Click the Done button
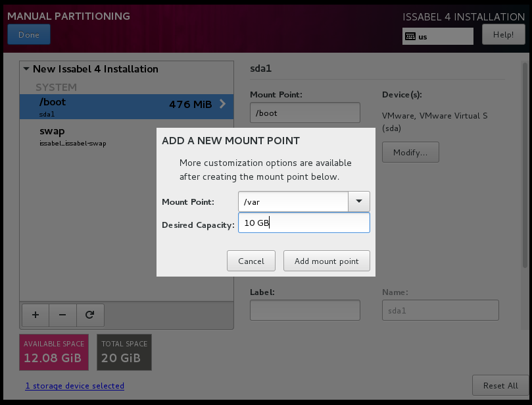 (x=29, y=35)
